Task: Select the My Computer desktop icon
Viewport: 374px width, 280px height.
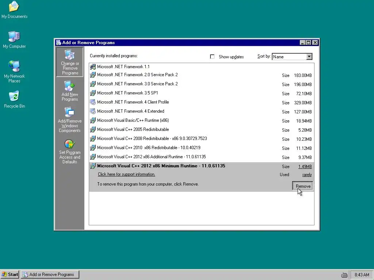Action: [14, 40]
